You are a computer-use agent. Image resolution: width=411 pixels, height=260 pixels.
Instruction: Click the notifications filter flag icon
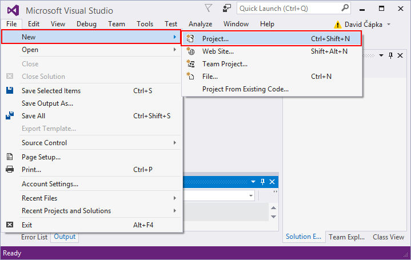tap(209, 9)
